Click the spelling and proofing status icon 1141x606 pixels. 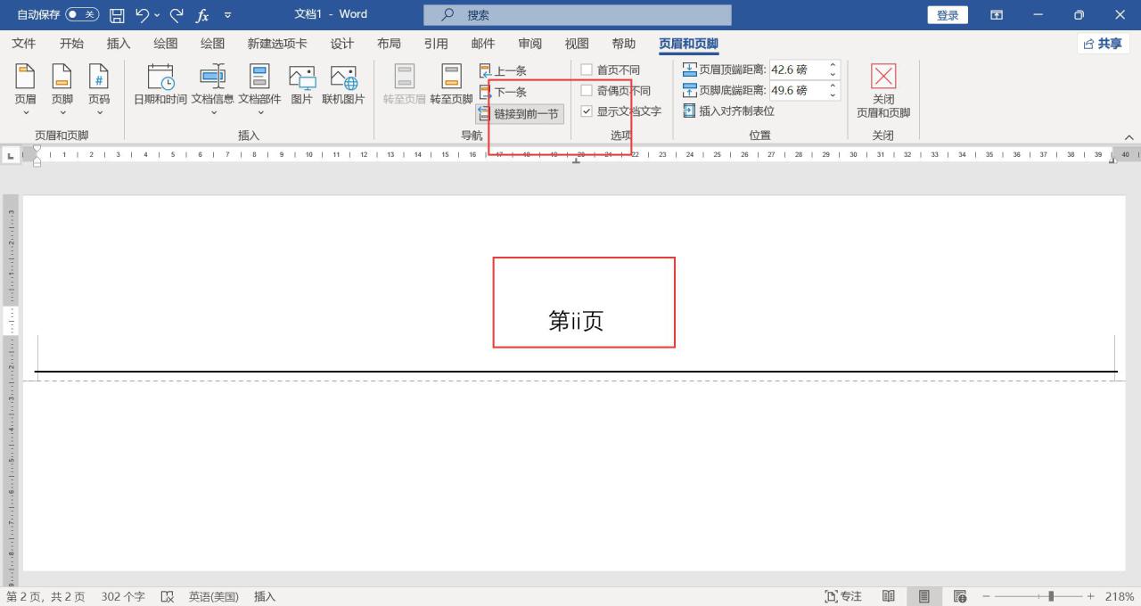click(x=167, y=596)
